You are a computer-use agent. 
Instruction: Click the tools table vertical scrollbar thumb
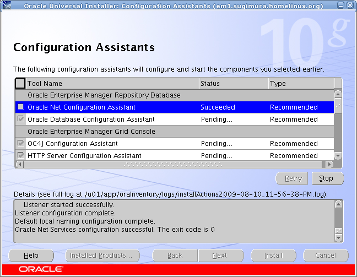[338, 106]
